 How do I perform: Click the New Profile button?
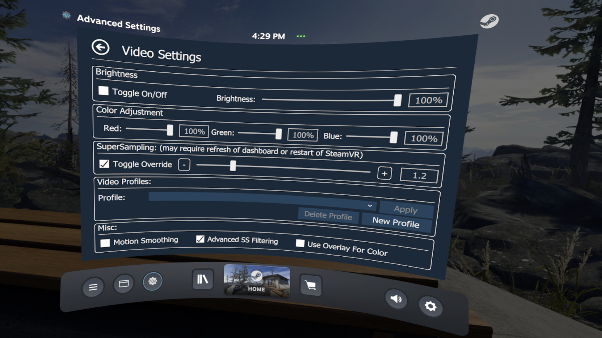coord(396,223)
